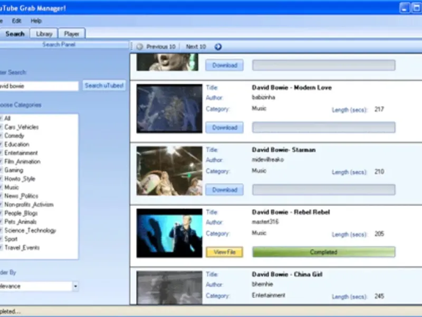Click the title David Bowie - China Girl

287,274
